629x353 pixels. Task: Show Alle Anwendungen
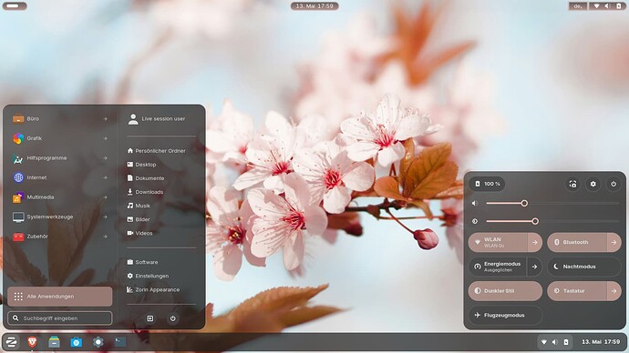click(x=60, y=297)
